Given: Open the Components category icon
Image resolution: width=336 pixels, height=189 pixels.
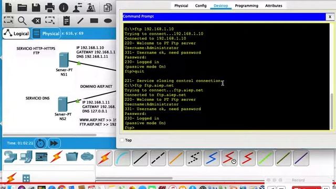Looking at the screenshot, I should point(41,157).
